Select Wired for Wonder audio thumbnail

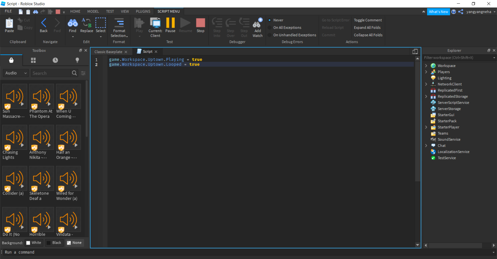[68, 179]
